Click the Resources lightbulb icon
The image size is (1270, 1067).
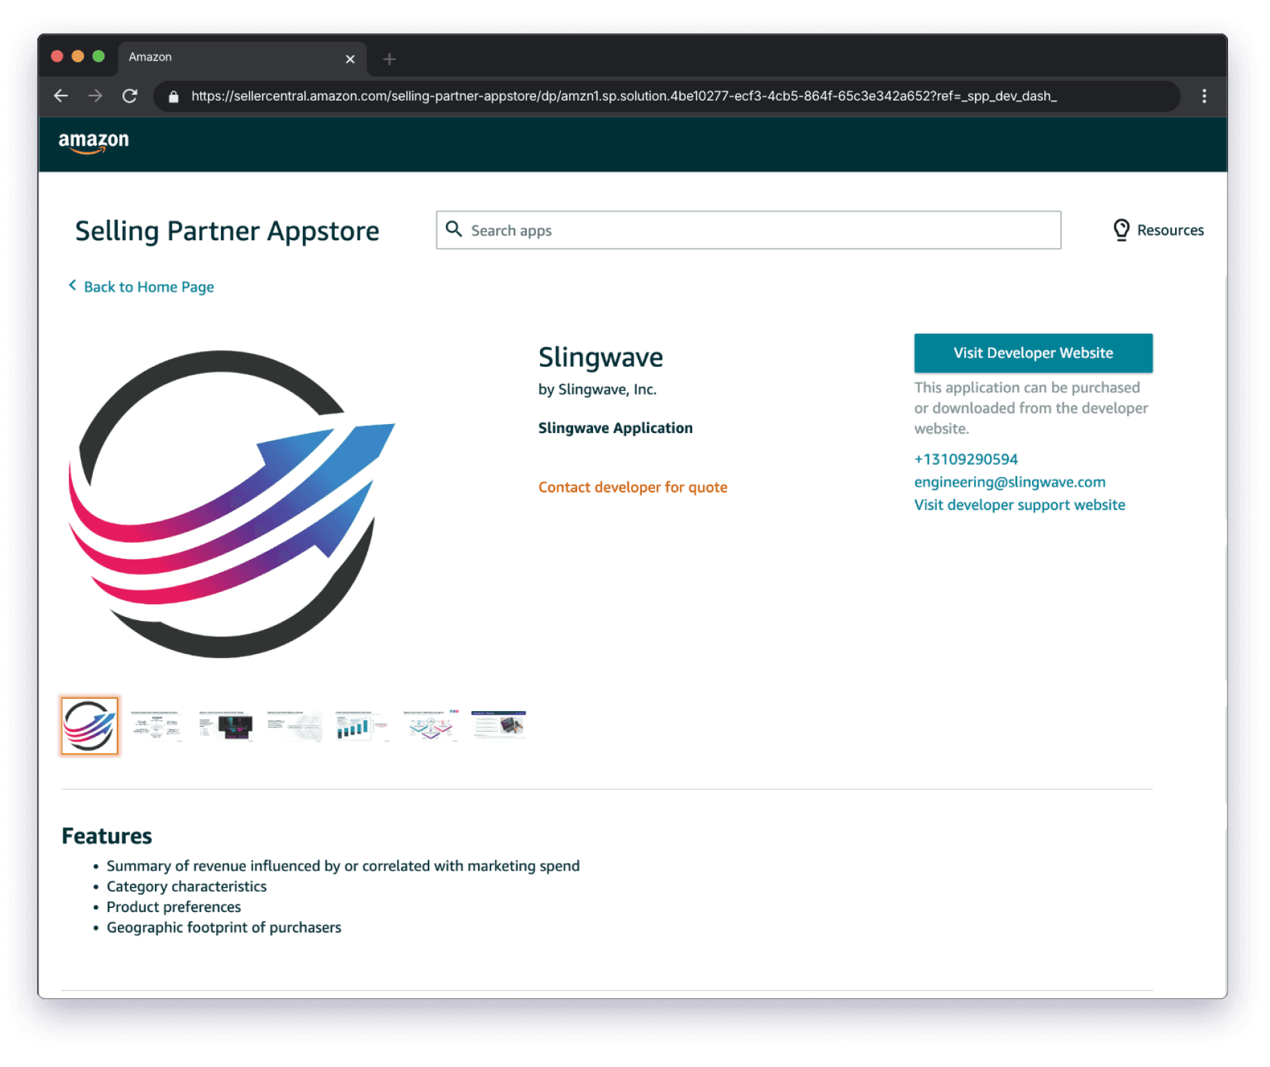tap(1121, 230)
